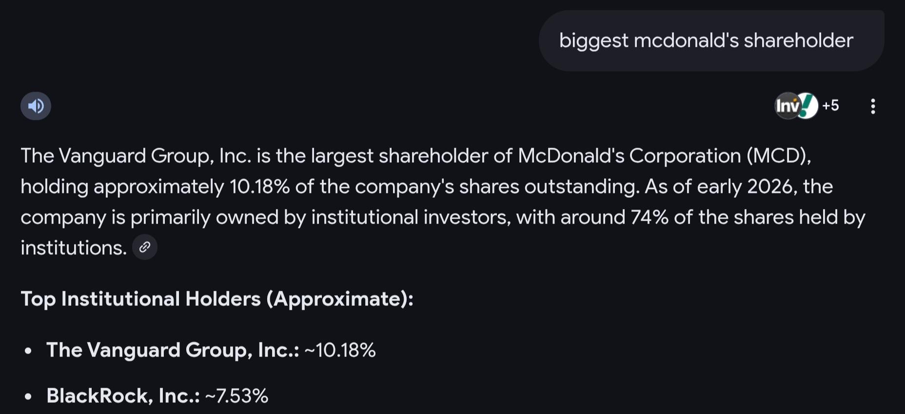This screenshot has height=414, width=905.
Task: Expand the '+5' additional sources
Action: point(830,105)
